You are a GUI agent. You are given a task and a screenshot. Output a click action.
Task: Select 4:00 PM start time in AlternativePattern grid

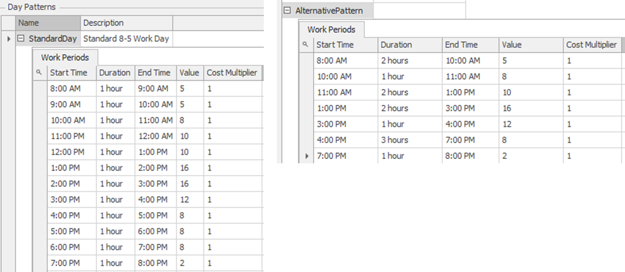pyautogui.click(x=345, y=140)
